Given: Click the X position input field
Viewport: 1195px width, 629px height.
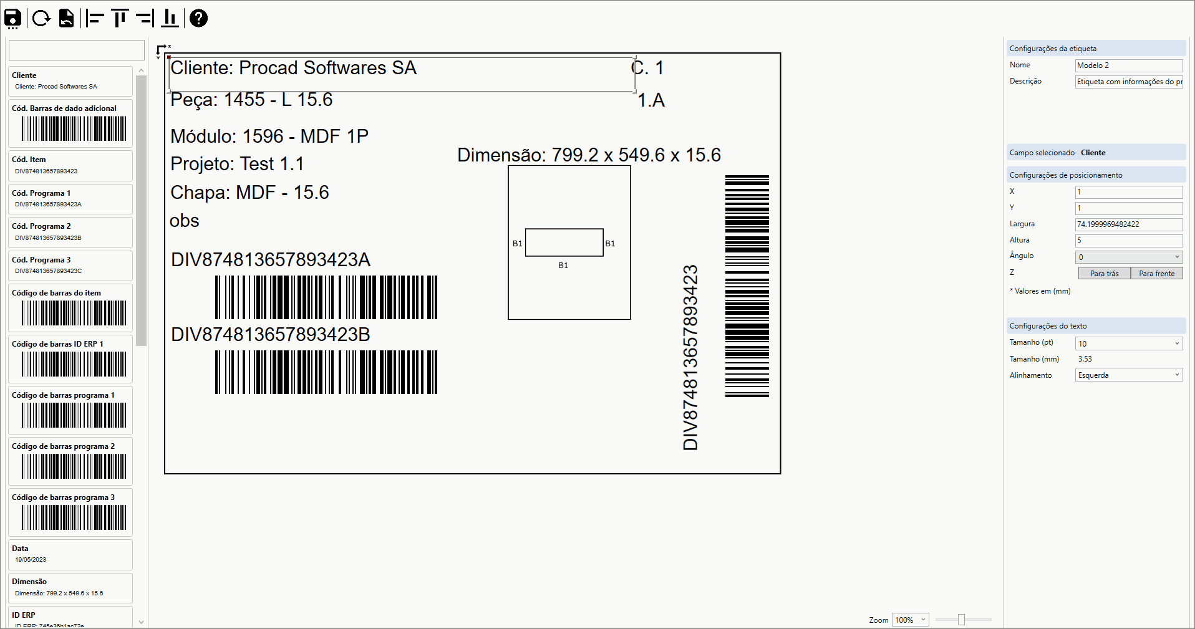Looking at the screenshot, I should (1129, 192).
